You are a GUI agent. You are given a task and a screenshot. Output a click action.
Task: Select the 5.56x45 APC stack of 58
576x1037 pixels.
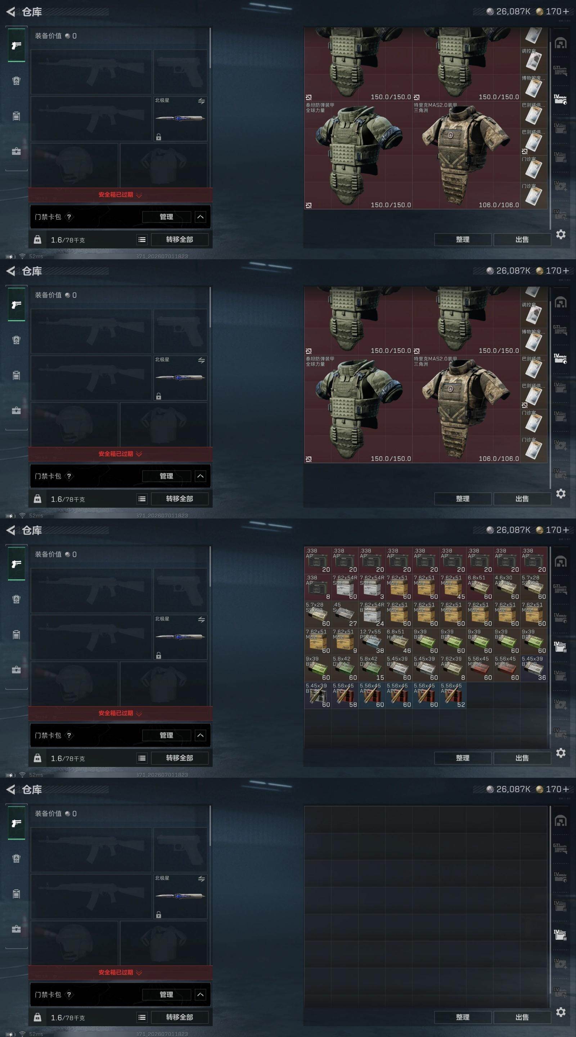point(345,695)
